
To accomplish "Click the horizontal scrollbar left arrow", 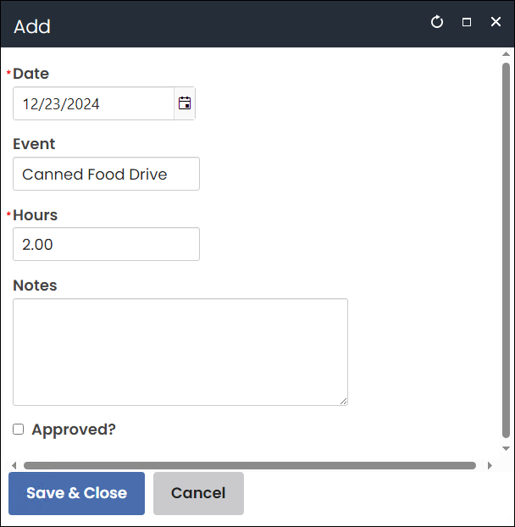I will click(x=14, y=465).
